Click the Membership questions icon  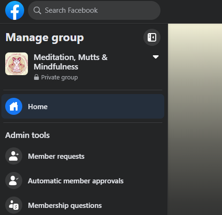[14, 205]
